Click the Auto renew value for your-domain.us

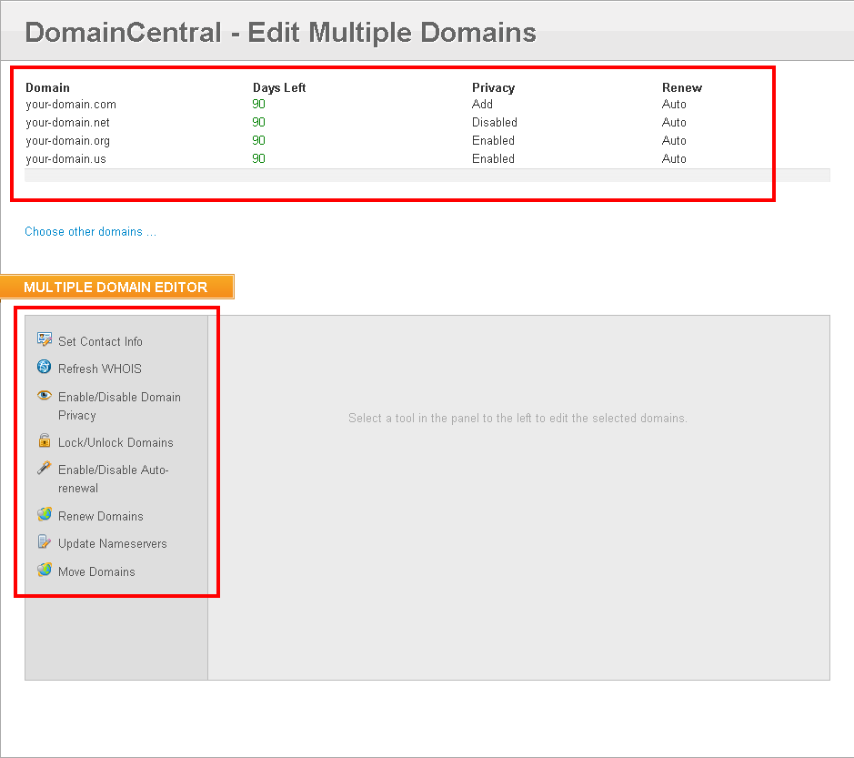point(674,158)
